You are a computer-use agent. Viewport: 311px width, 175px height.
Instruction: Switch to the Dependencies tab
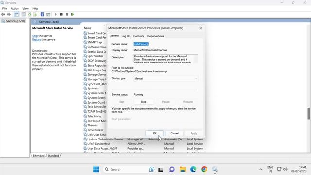tap(155, 36)
